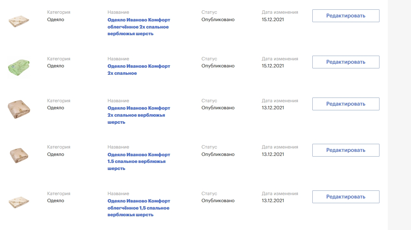This screenshot has height=230, width=411.
Task: Follow link Комфорт 2х спальное верблюжья шерсть
Action: 139,115
